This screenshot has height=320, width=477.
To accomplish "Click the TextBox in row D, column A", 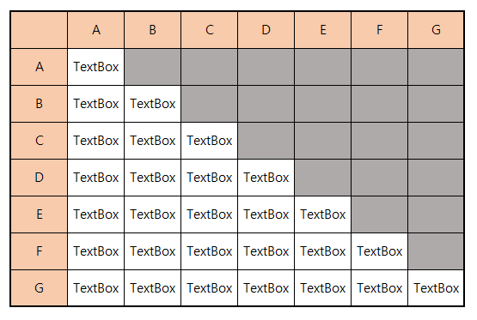I will coord(95,178).
